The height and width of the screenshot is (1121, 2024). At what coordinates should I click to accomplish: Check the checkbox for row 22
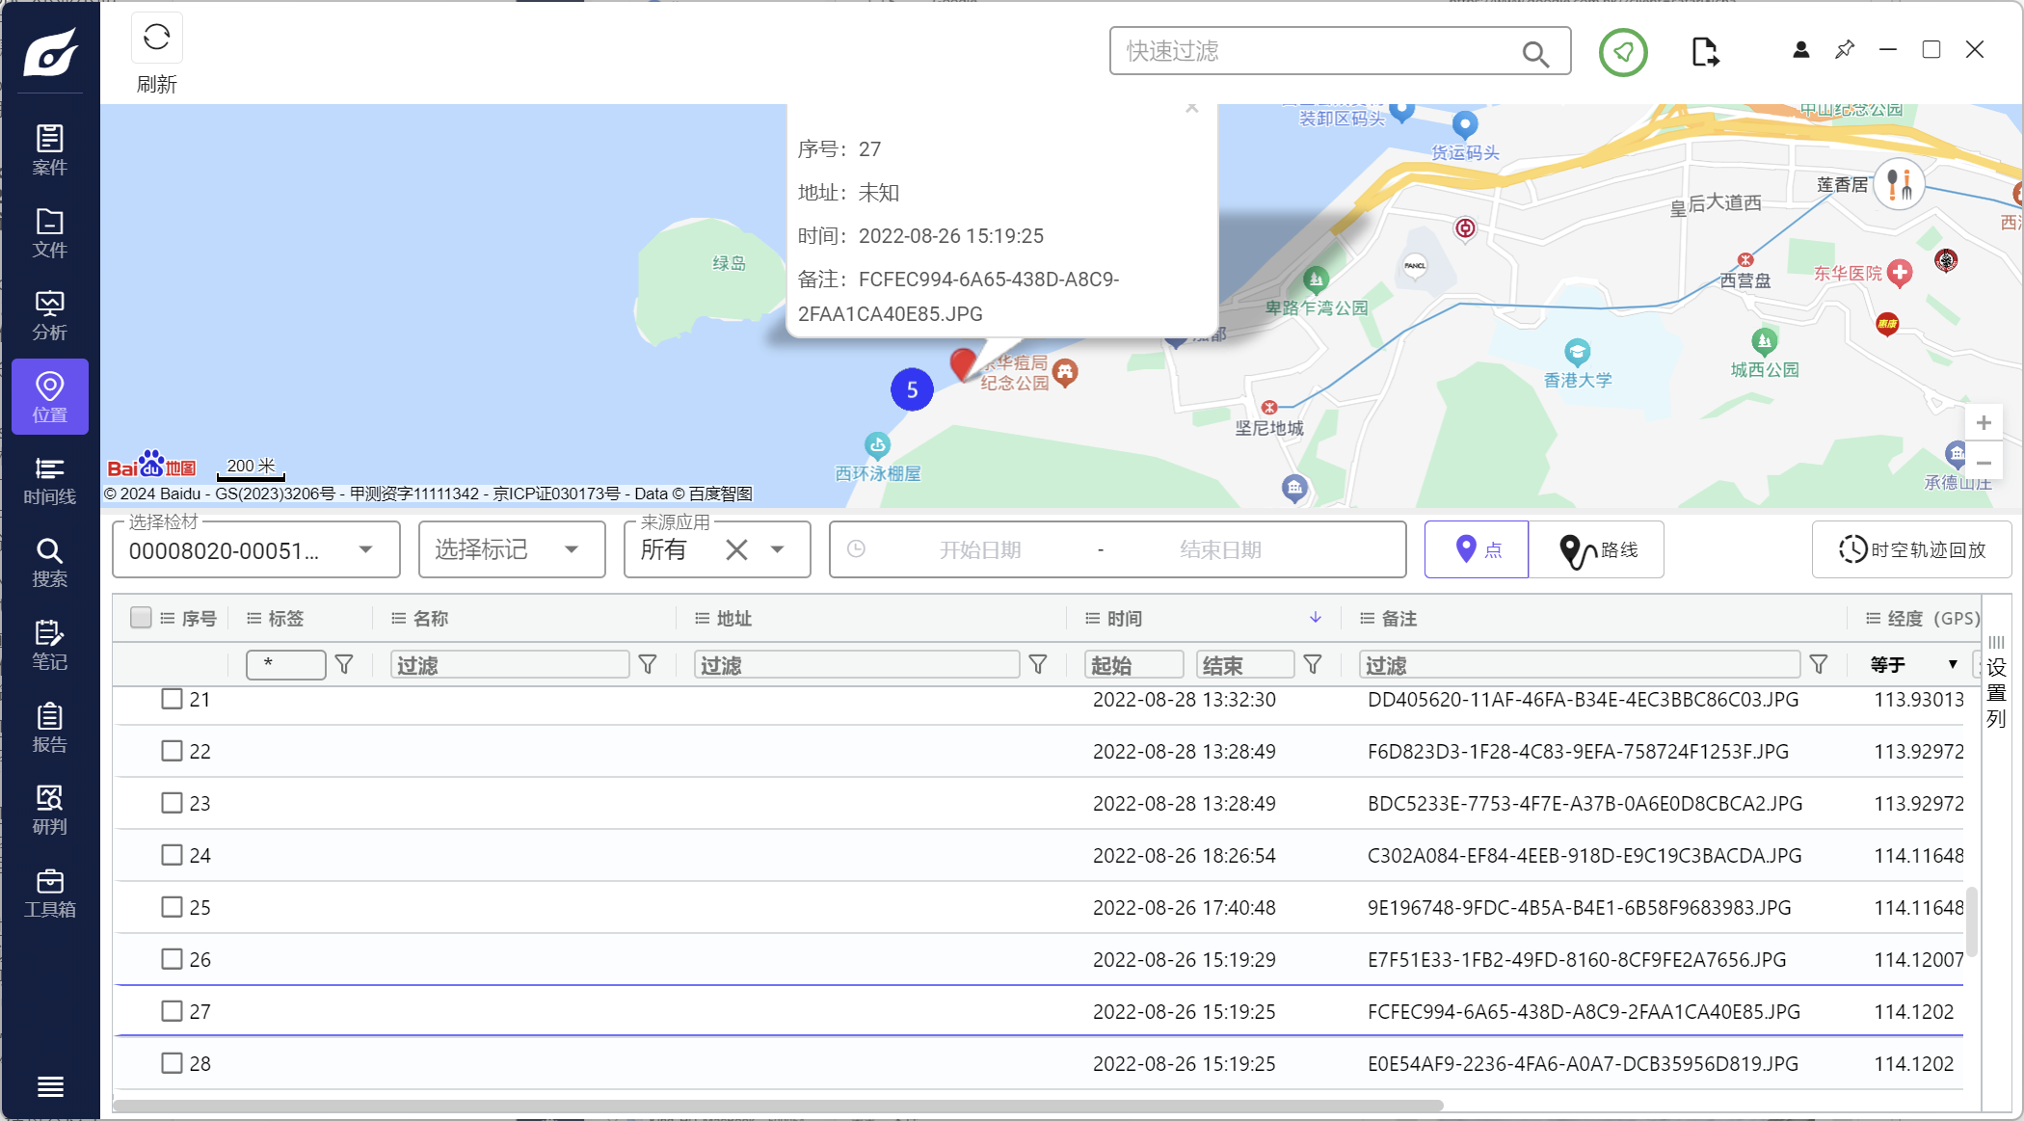point(172,751)
